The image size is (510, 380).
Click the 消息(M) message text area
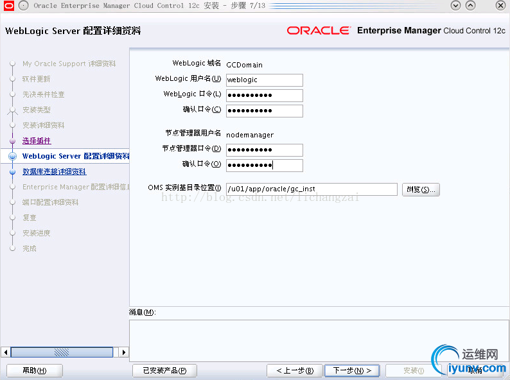[319, 341]
